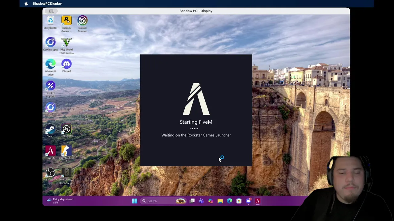Select the Counter-Strike 2 desktop shortcut
The image size is (394, 221).
pyautogui.click(x=66, y=154)
